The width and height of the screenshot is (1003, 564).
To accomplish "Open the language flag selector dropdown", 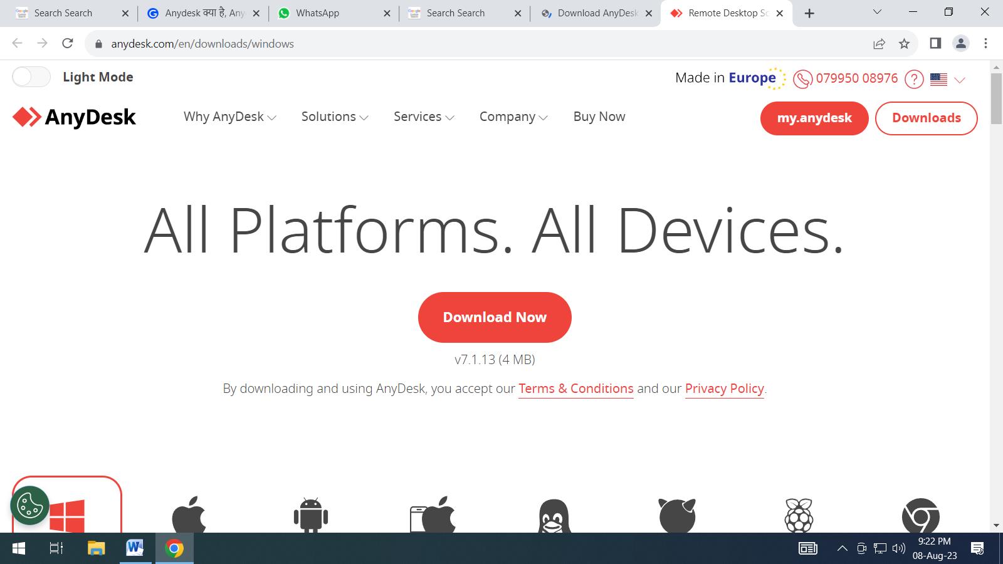I will pos(947,80).
